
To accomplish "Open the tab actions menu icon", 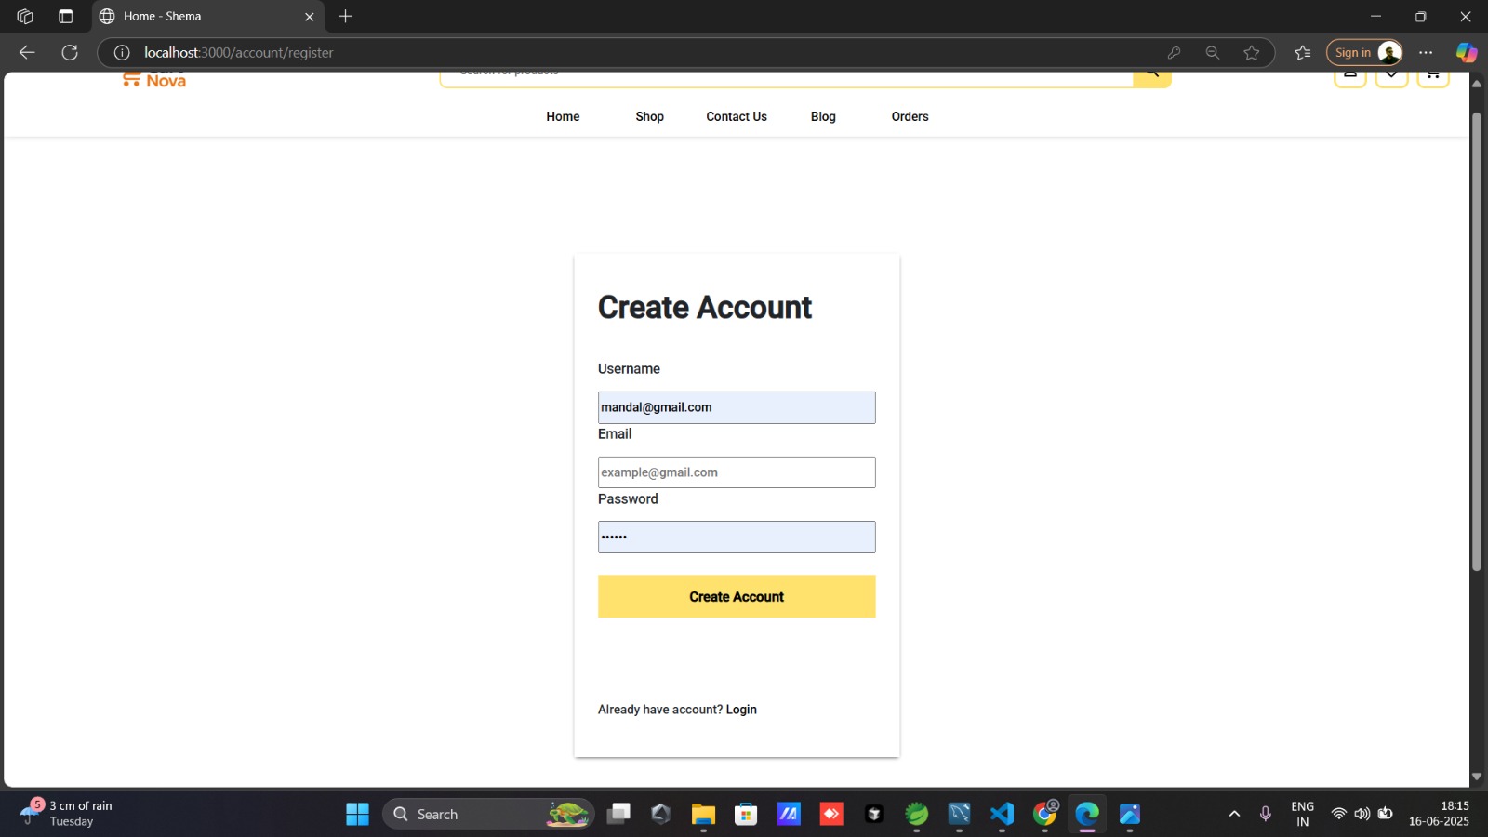I will (x=65, y=16).
